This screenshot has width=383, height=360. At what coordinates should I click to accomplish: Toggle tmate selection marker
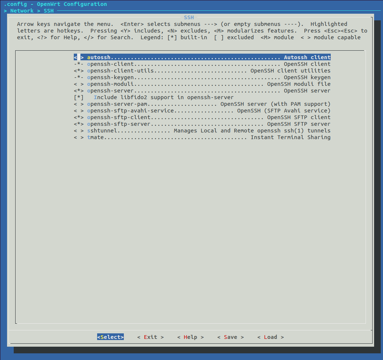[x=79, y=138]
